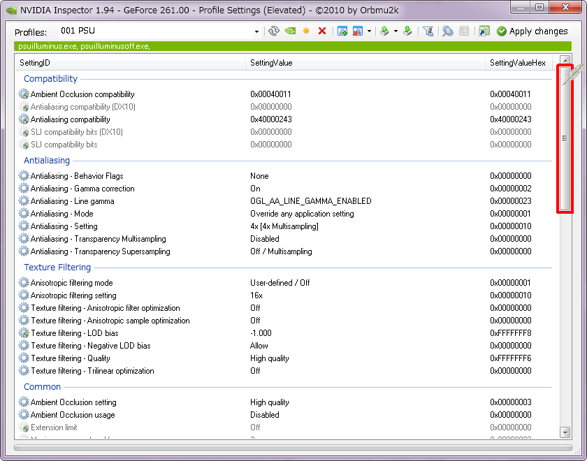Click the gear icon beside Texture filtering - LOD bias
Screen dimensions: 587x461
coord(24,332)
